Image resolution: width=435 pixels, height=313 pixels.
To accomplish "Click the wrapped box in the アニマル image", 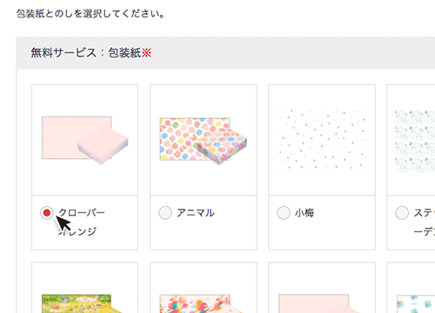I will pyautogui.click(x=222, y=146).
